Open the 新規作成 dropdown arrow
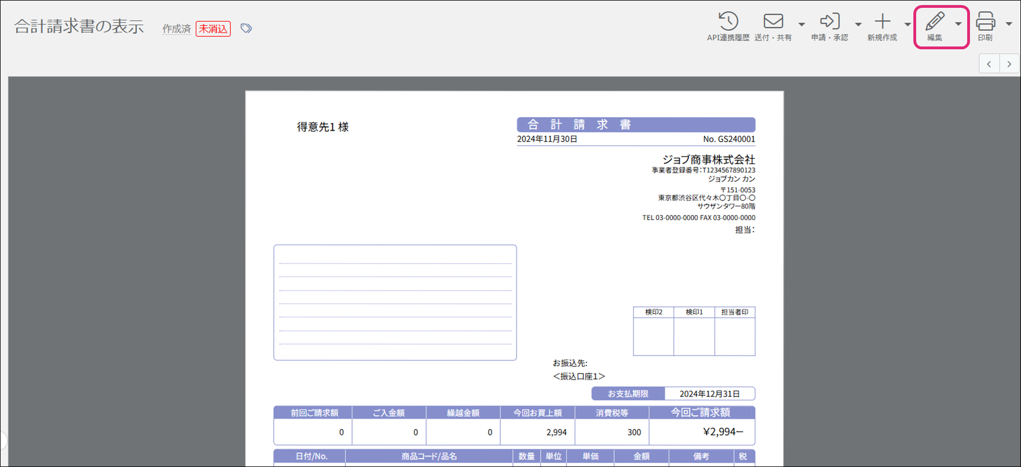This screenshot has height=467, width=1021. 907,24
